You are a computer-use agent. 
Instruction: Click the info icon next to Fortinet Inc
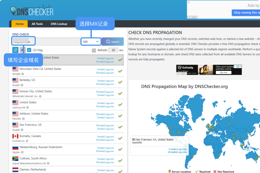27,141
